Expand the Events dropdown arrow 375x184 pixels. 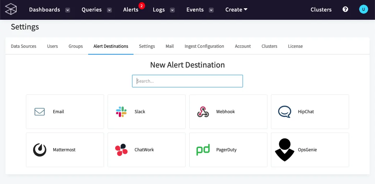point(211,10)
